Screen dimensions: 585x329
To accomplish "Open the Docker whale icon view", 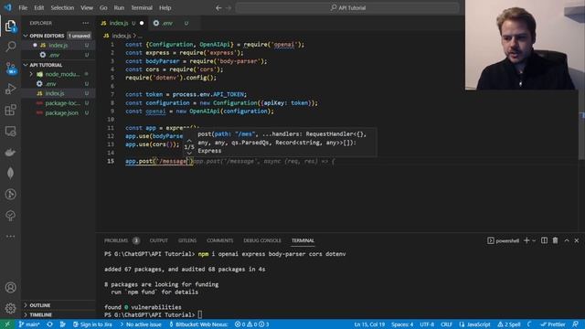I will 10,152.
